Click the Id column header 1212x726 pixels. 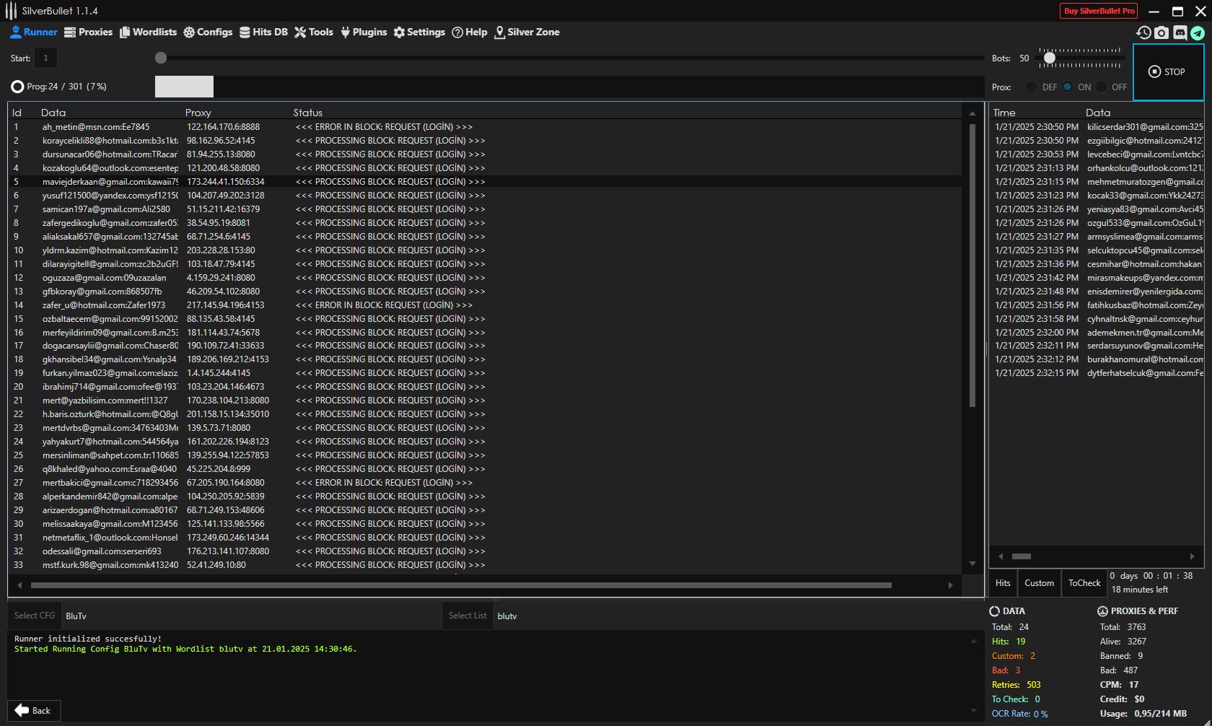17,113
